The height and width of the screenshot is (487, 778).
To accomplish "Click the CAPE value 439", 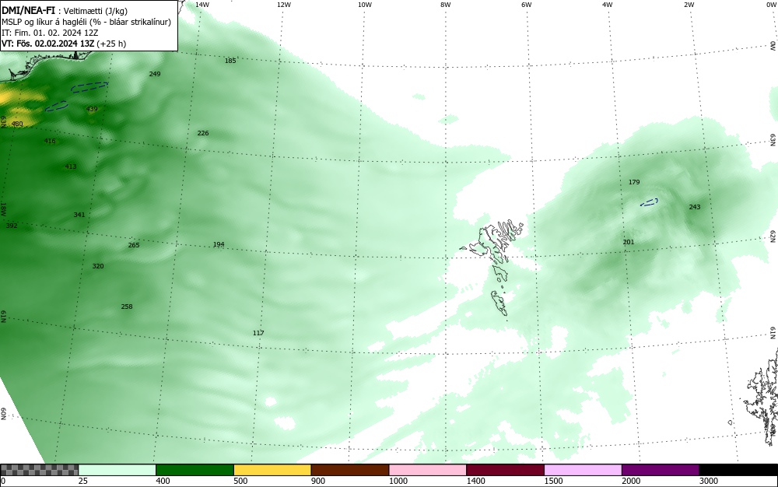I will tap(92, 109).
